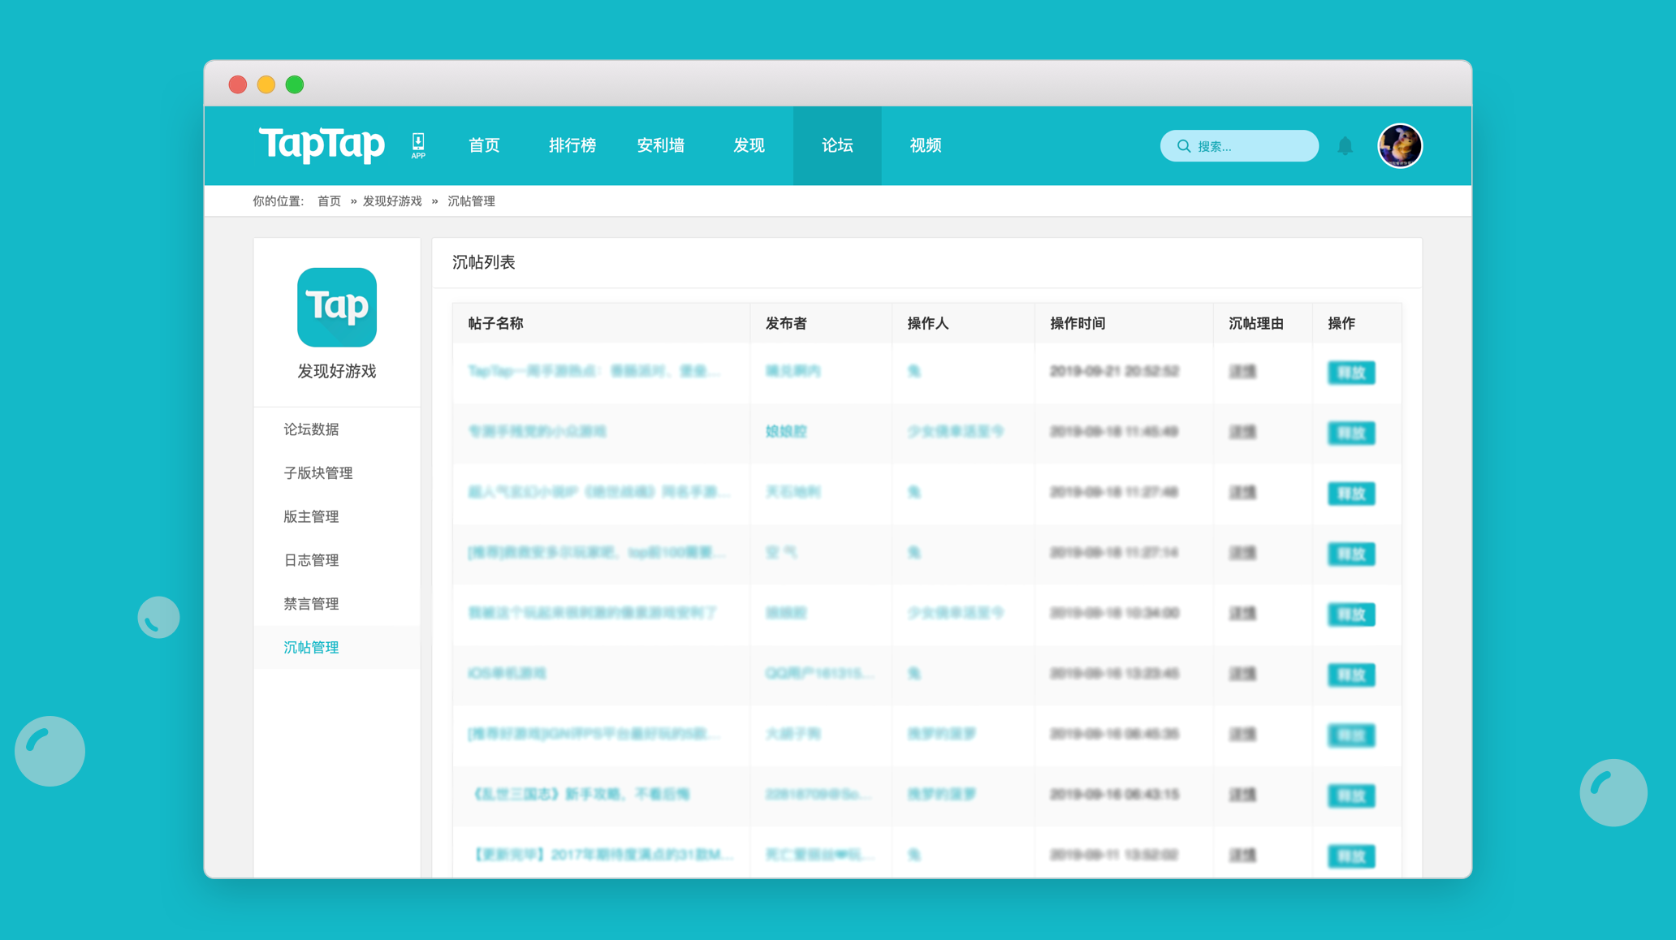Click the TapTap logo
This screenshot has height=940, width=1676.
(322, 144)
